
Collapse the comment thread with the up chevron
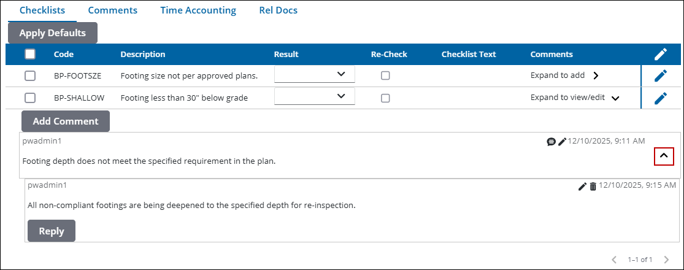click(664, 156)
